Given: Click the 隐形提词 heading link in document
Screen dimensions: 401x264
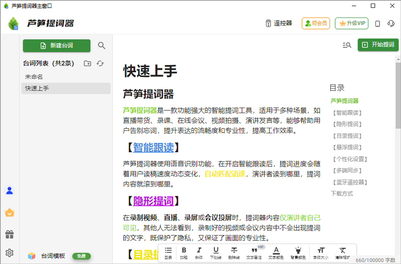Looking at the screenshot, I should click(153, 201).
